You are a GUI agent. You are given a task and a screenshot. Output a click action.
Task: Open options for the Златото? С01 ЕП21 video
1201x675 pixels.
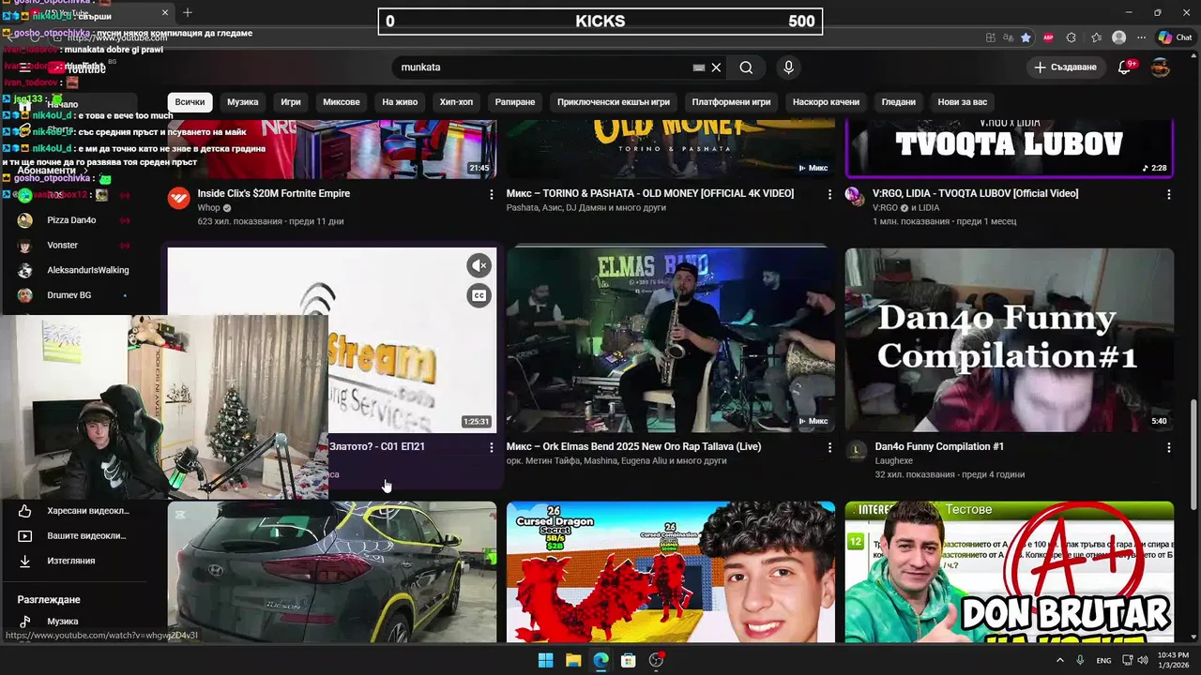491,447
